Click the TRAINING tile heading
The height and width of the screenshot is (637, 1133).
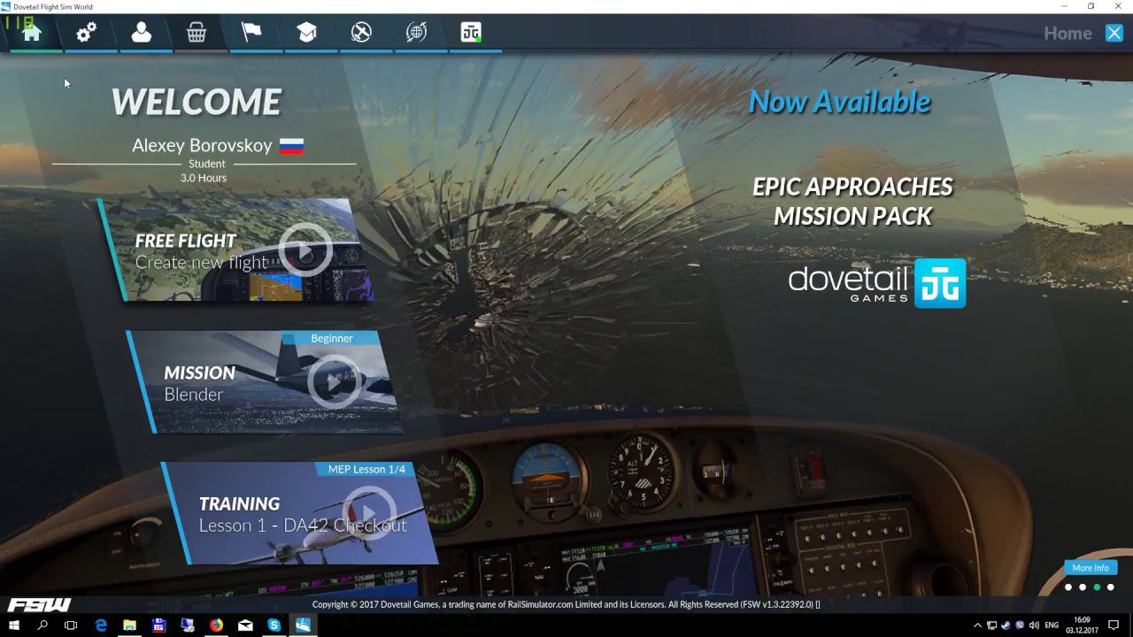(x=239, y=503)
